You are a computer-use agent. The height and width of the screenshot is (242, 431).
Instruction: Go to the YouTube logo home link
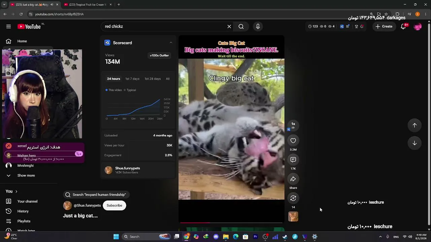29,27
